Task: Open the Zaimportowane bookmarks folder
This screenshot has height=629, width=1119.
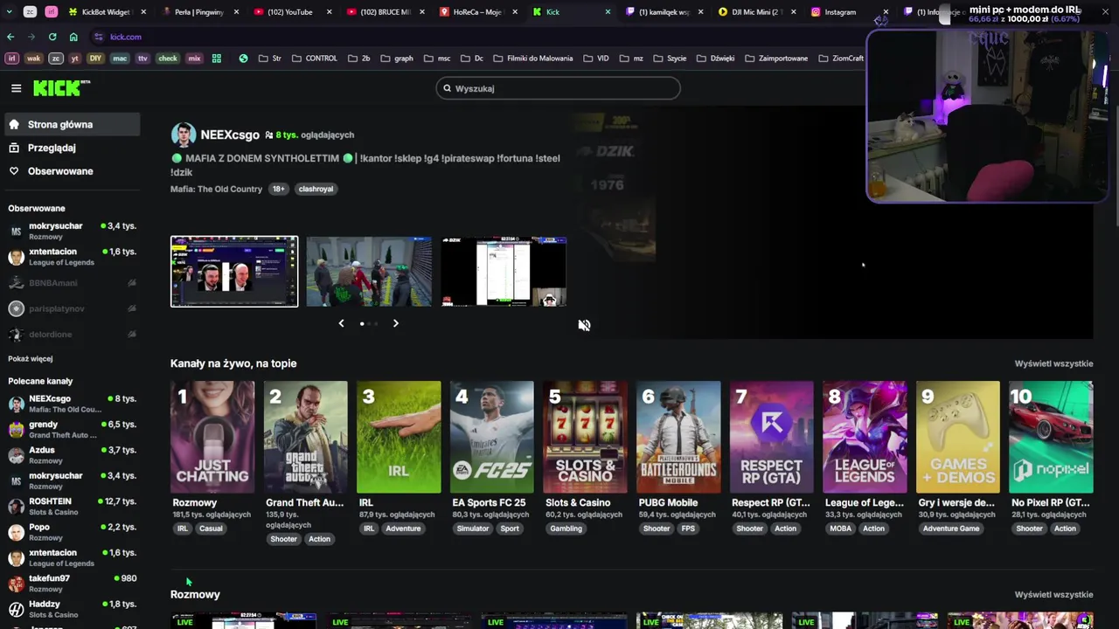Action: [x=775, y=59]
